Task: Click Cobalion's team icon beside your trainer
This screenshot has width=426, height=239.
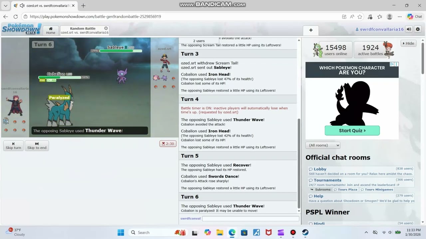Action: coord(6,121)
